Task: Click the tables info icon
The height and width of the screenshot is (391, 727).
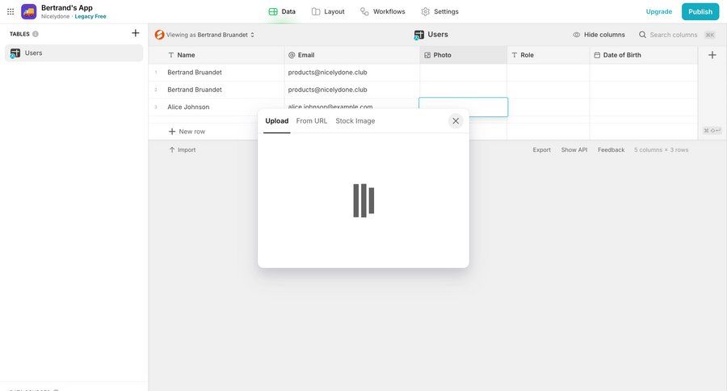Action: click(x=36, y=34)
